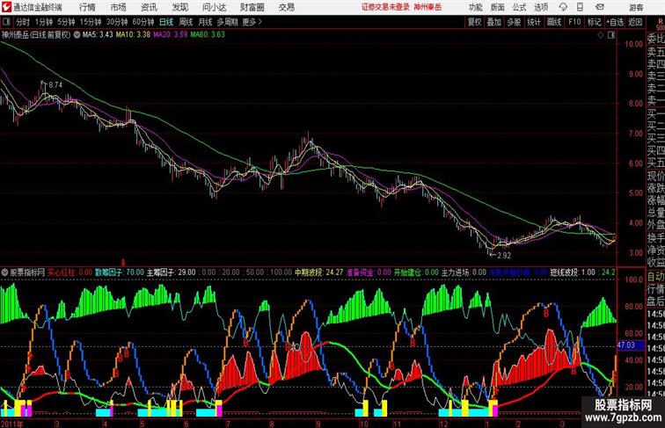Click the 主筹因子: 29.00 indicator label
665x428 pixels.
tap(172, 272)
